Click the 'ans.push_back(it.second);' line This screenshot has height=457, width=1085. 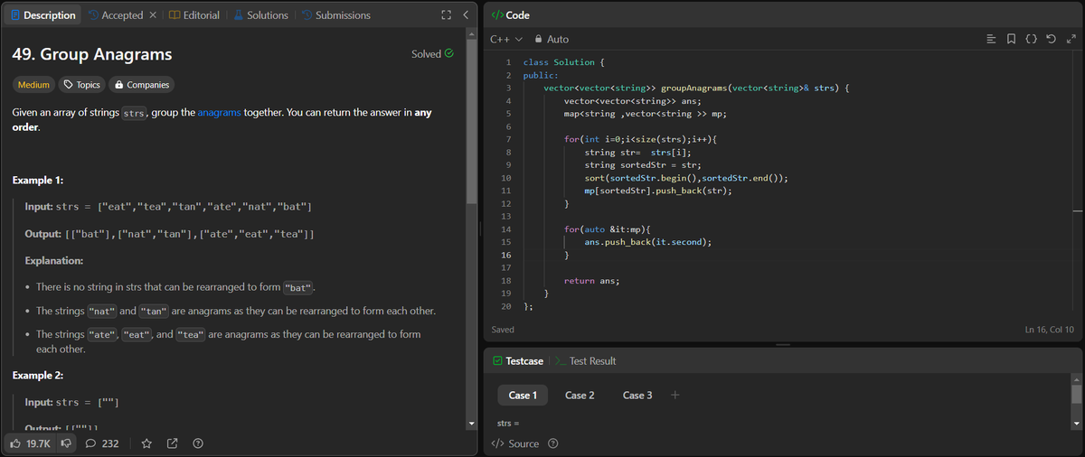pyautogui.click(x=647, y=242)
